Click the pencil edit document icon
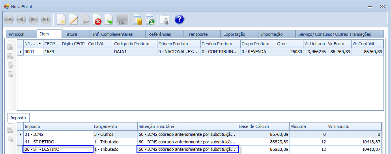The width and height of the screenshot is (391, 154). (x=73, y=19)
